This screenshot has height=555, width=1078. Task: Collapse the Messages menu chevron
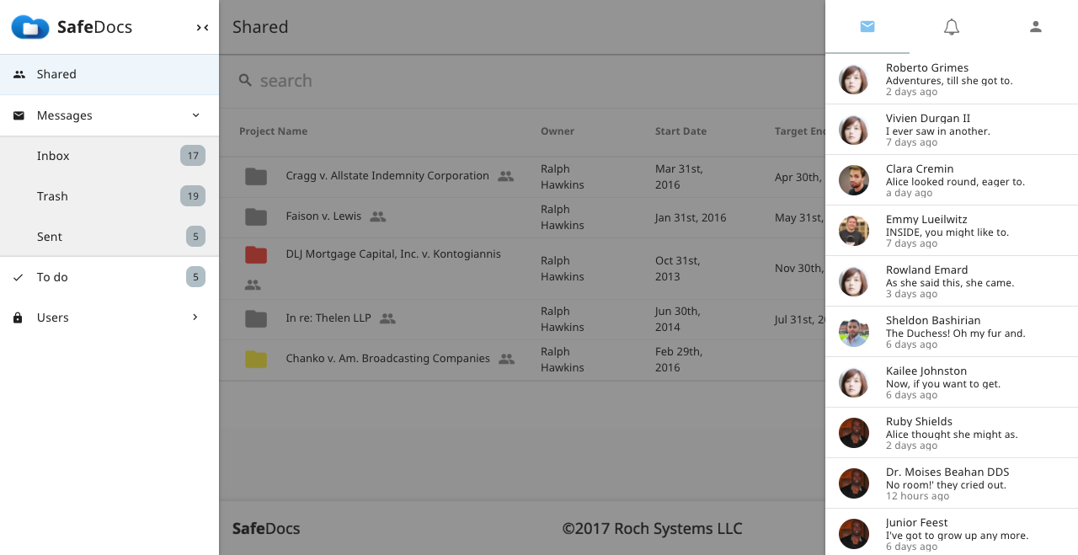[195, 115]
